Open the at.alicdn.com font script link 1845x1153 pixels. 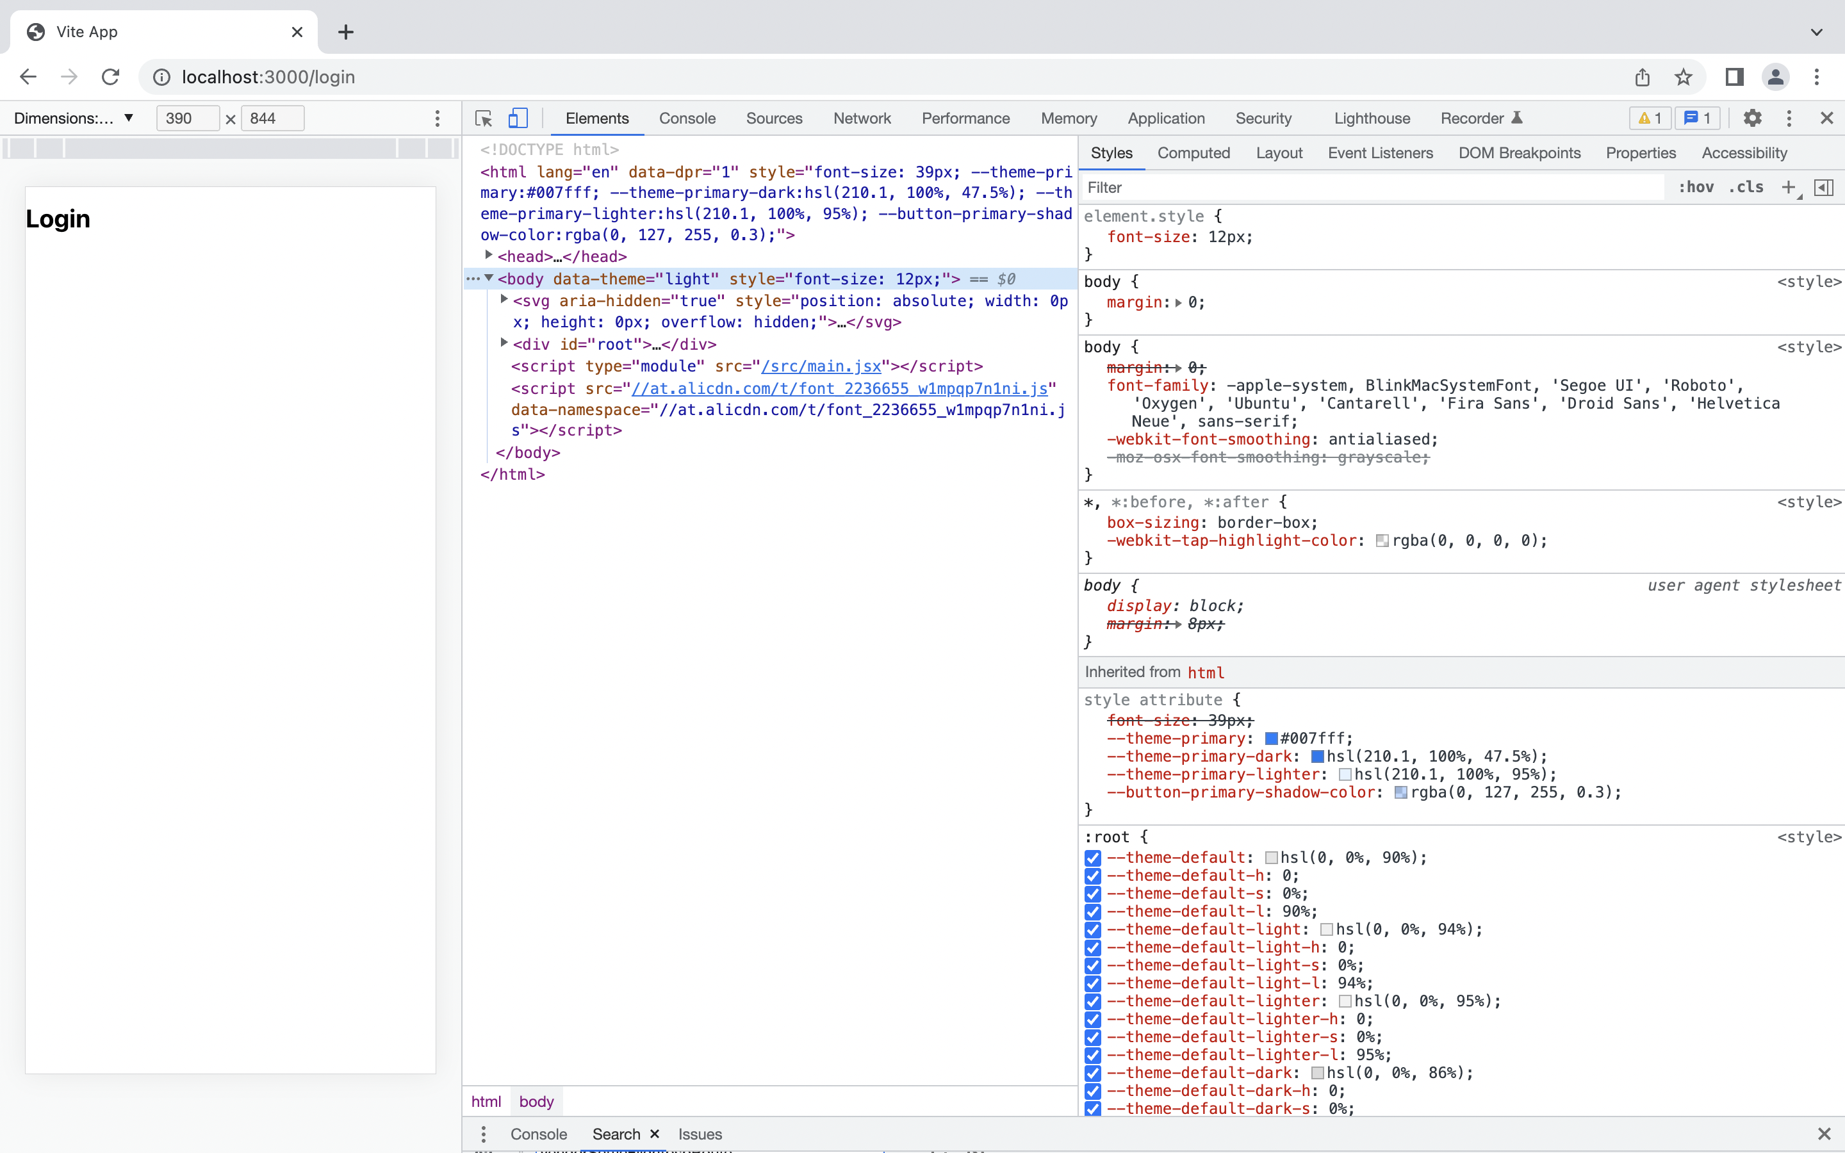(x=839, y=388)
